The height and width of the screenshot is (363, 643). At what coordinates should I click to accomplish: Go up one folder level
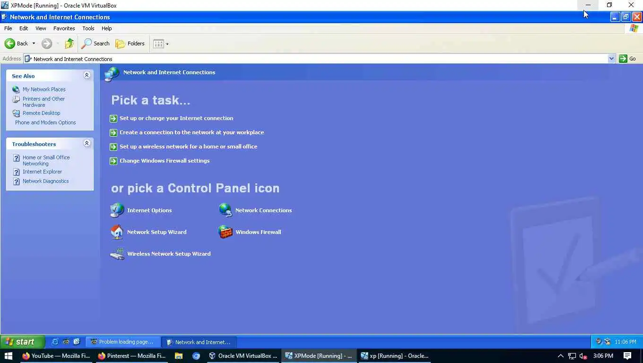(x=70, y=43)
